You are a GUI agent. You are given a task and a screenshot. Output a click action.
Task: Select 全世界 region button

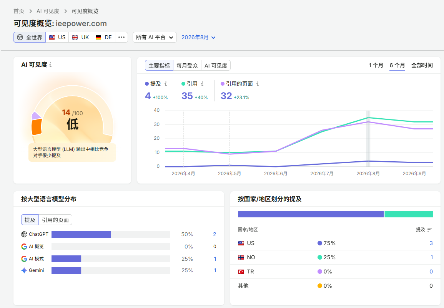[x=30, y=37]
